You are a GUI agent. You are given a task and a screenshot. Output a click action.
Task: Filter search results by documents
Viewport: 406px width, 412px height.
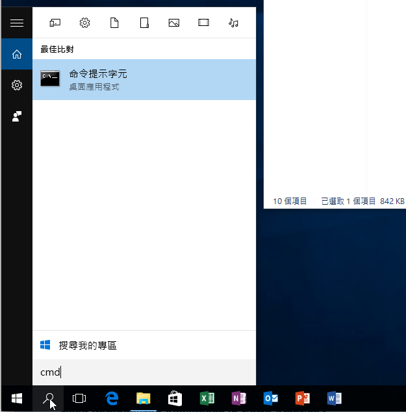tap(114, 23)
